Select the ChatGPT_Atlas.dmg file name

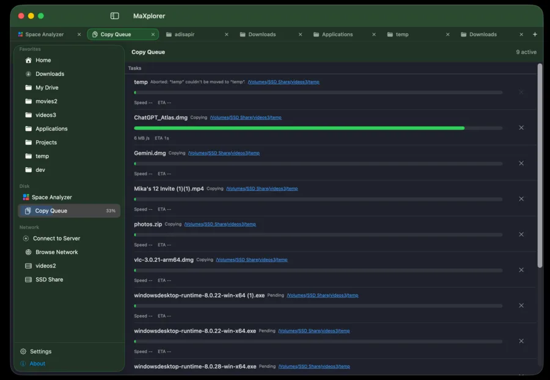pyautogui.click(x=161, y=117)
